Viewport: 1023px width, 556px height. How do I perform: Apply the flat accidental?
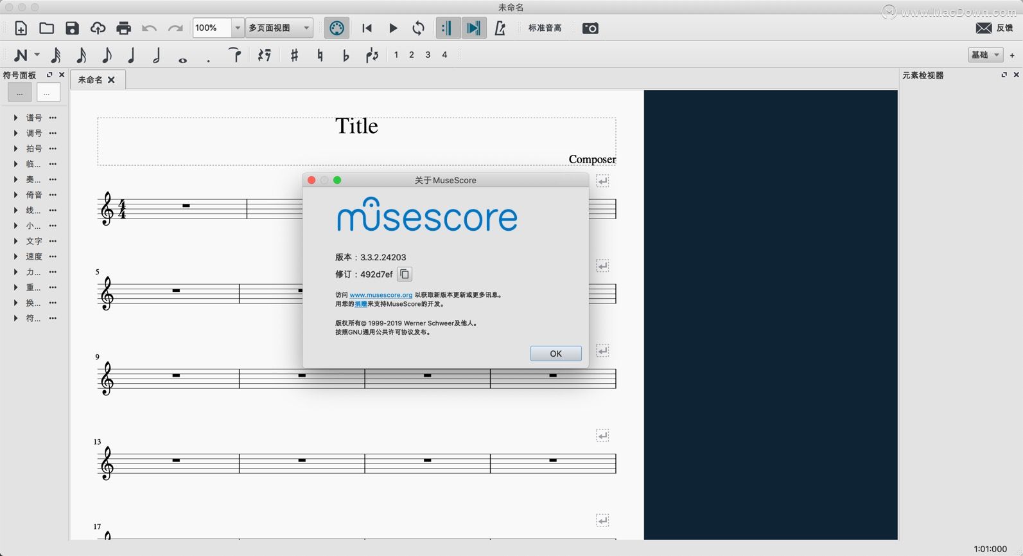coord(345,55)
